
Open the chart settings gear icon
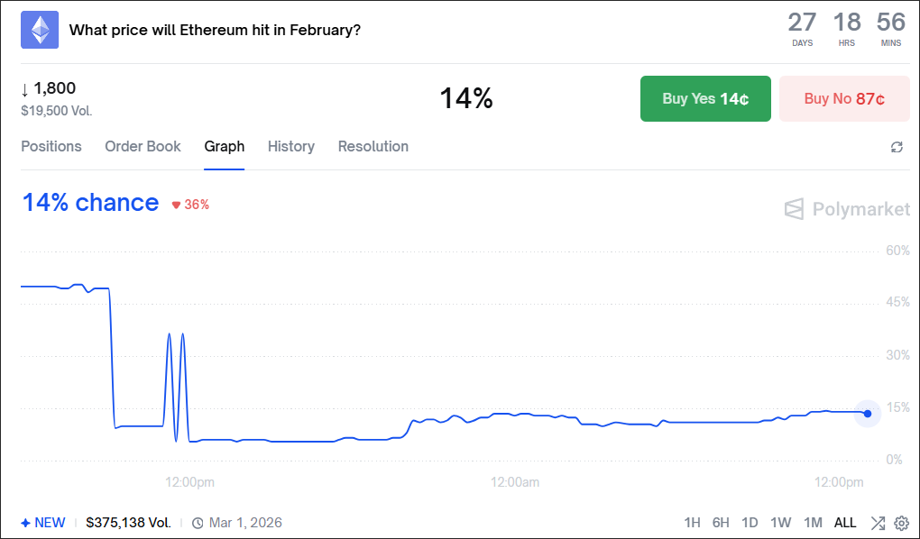pyautogui.click(x=901, y=523)
